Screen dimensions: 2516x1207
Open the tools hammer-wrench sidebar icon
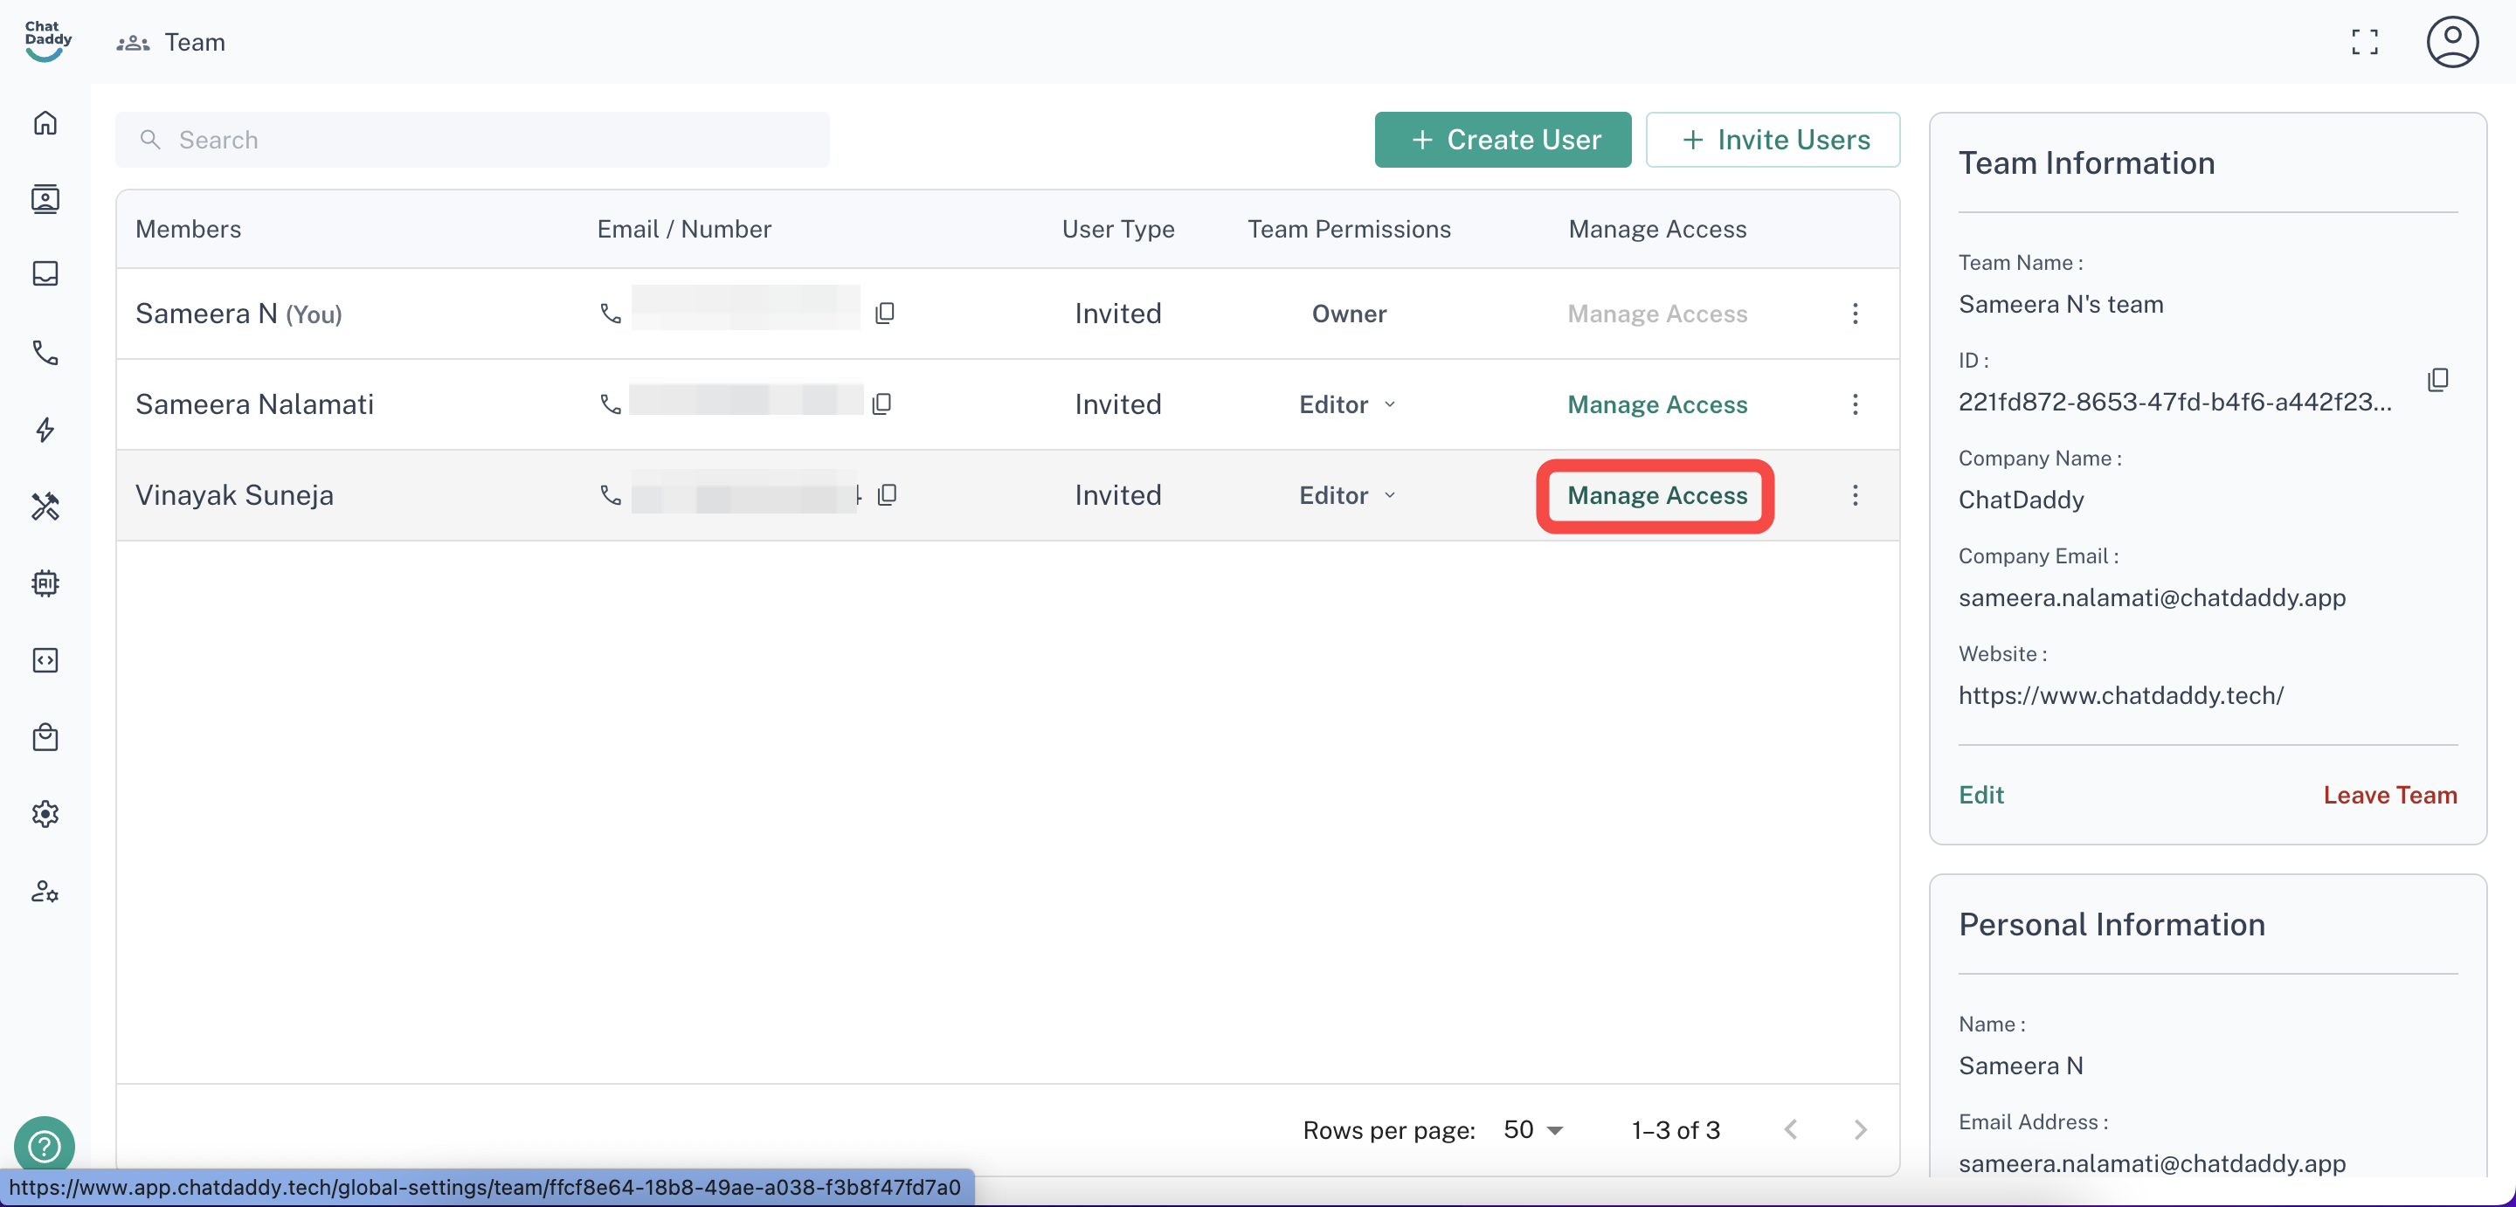coord(45,506)
